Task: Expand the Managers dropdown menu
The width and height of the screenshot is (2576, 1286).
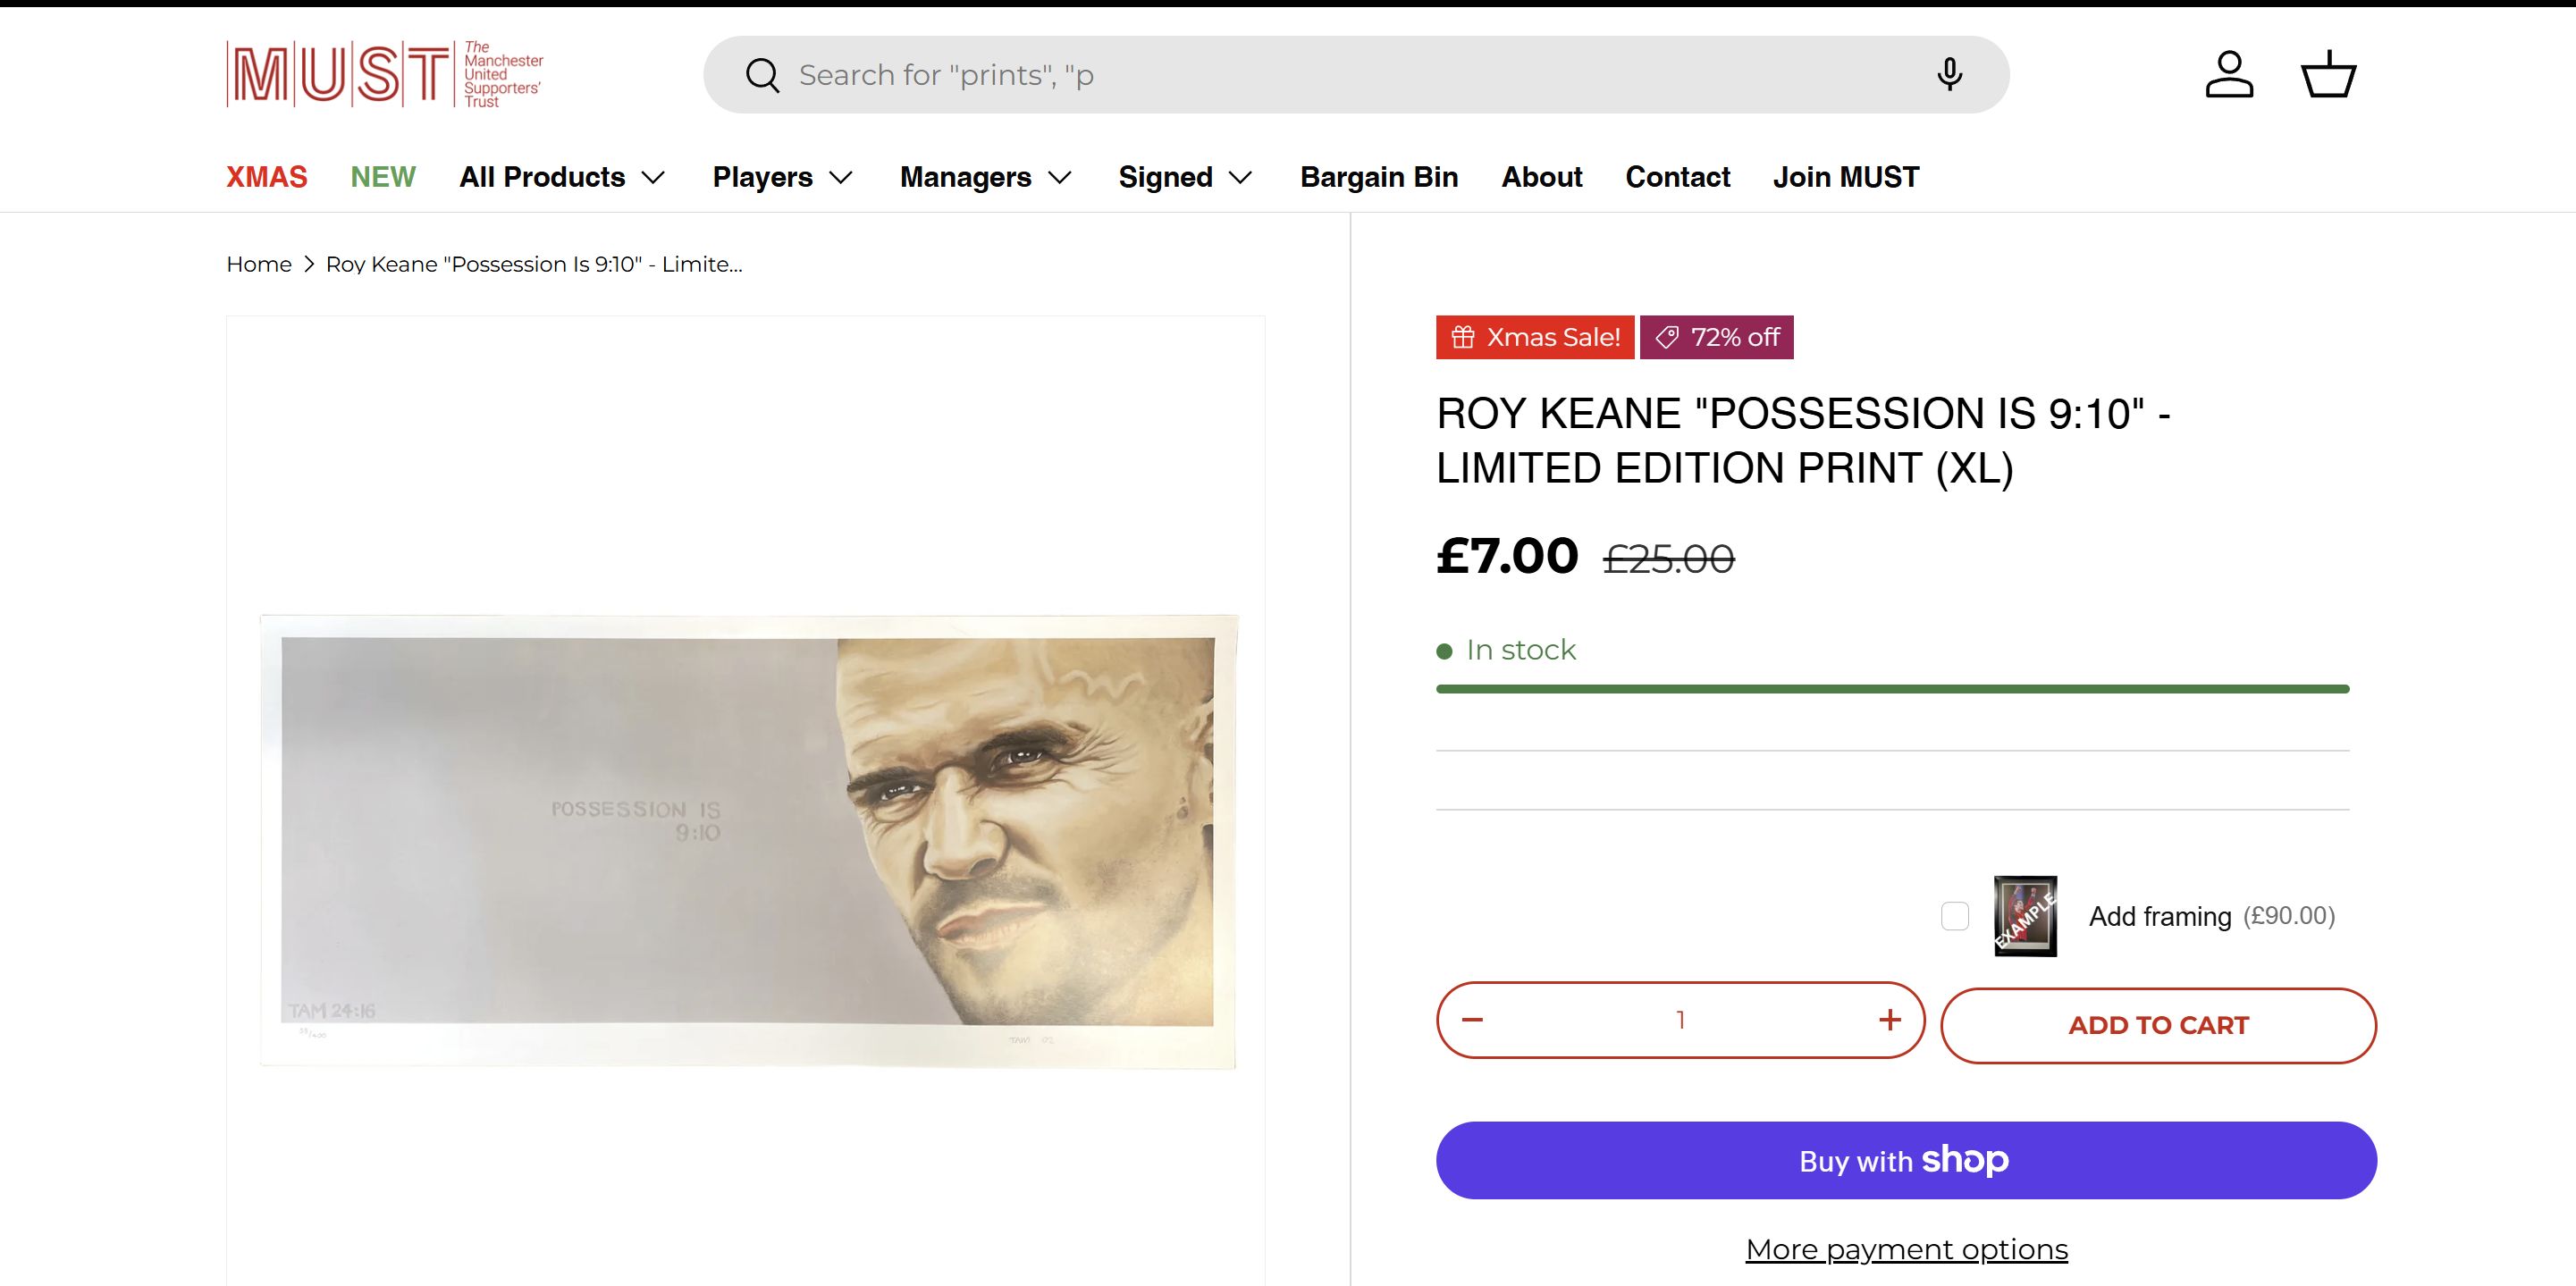Action: tap(985, 177)
